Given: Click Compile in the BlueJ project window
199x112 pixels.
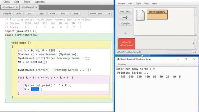Looking at the screenshot, I should coord(125,24).
